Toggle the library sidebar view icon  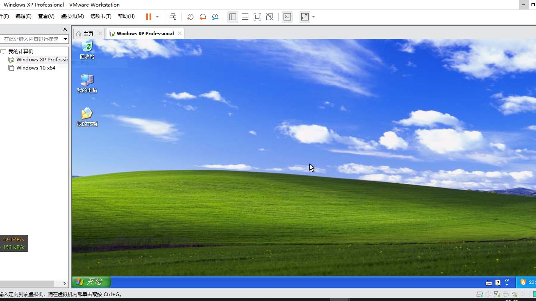coord(233,17)
